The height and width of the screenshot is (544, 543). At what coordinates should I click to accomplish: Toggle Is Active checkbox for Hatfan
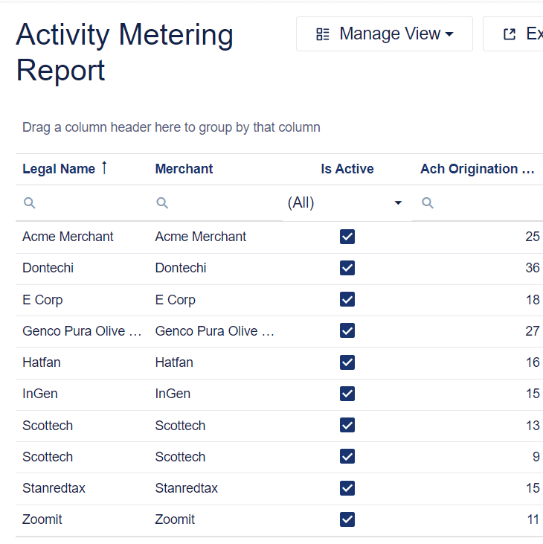tap(347, 362)
